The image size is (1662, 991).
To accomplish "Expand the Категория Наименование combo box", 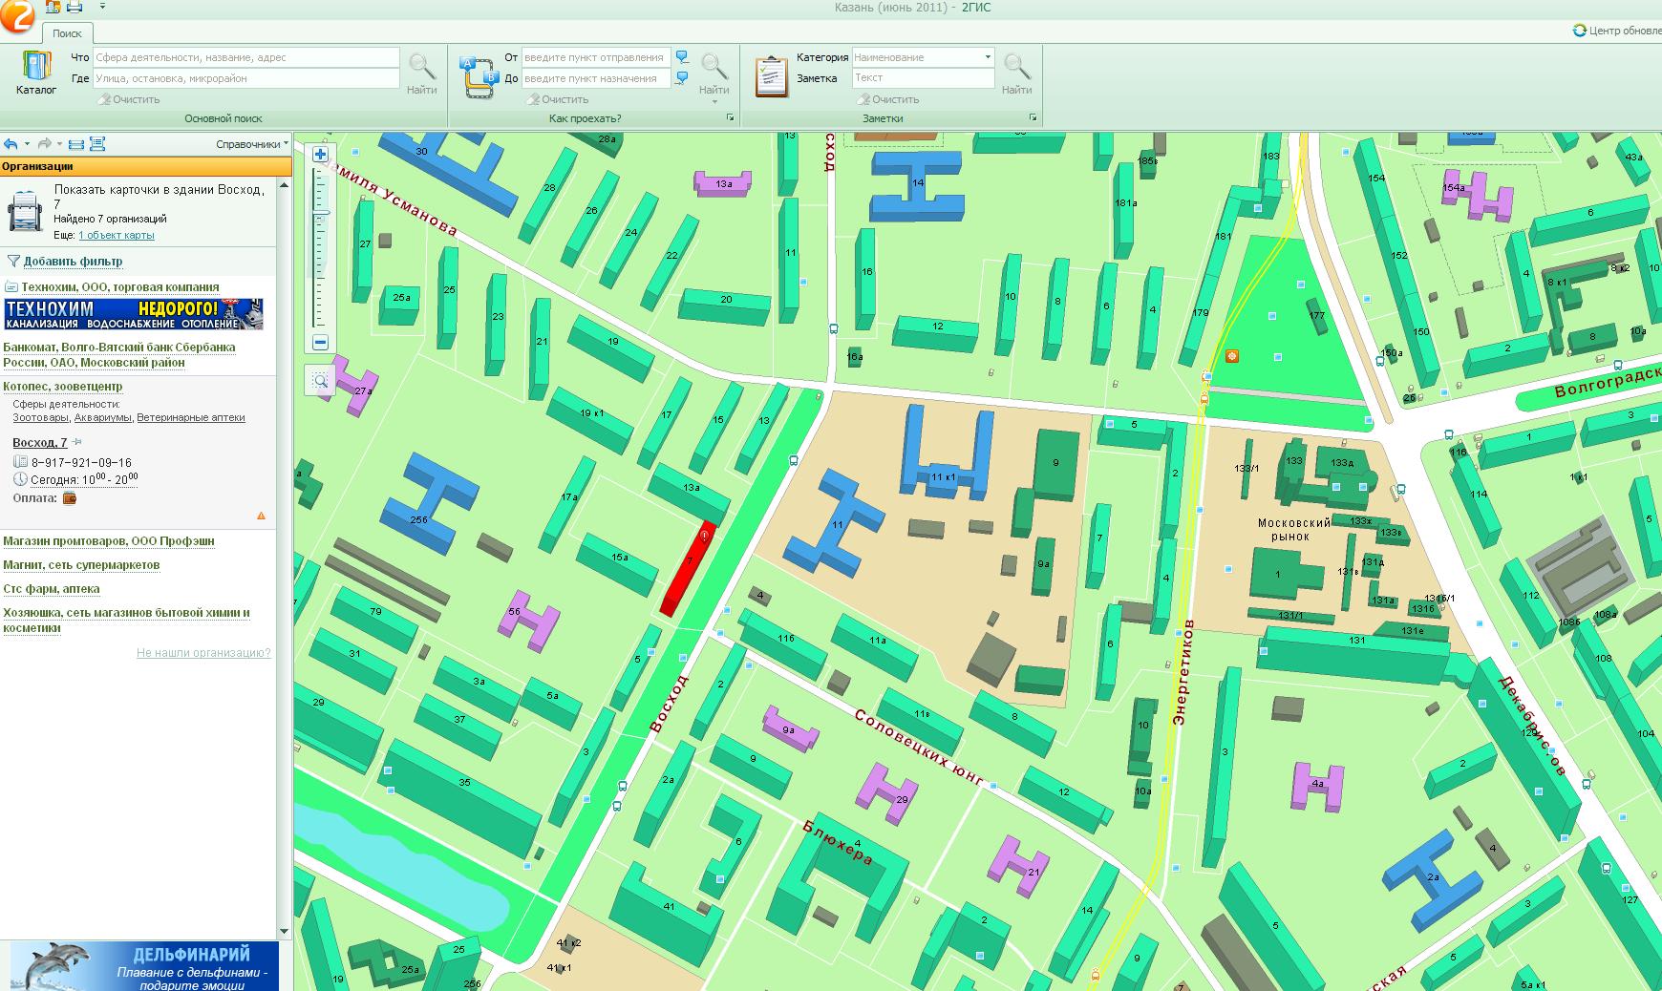I will tap(988, 57).
